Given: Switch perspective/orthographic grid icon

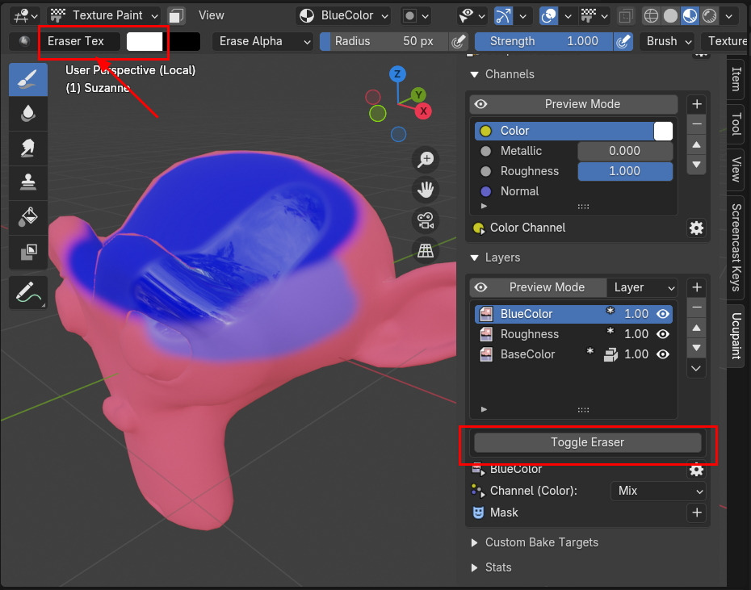Looking at the screenshot, I should [x=426, y=250].
